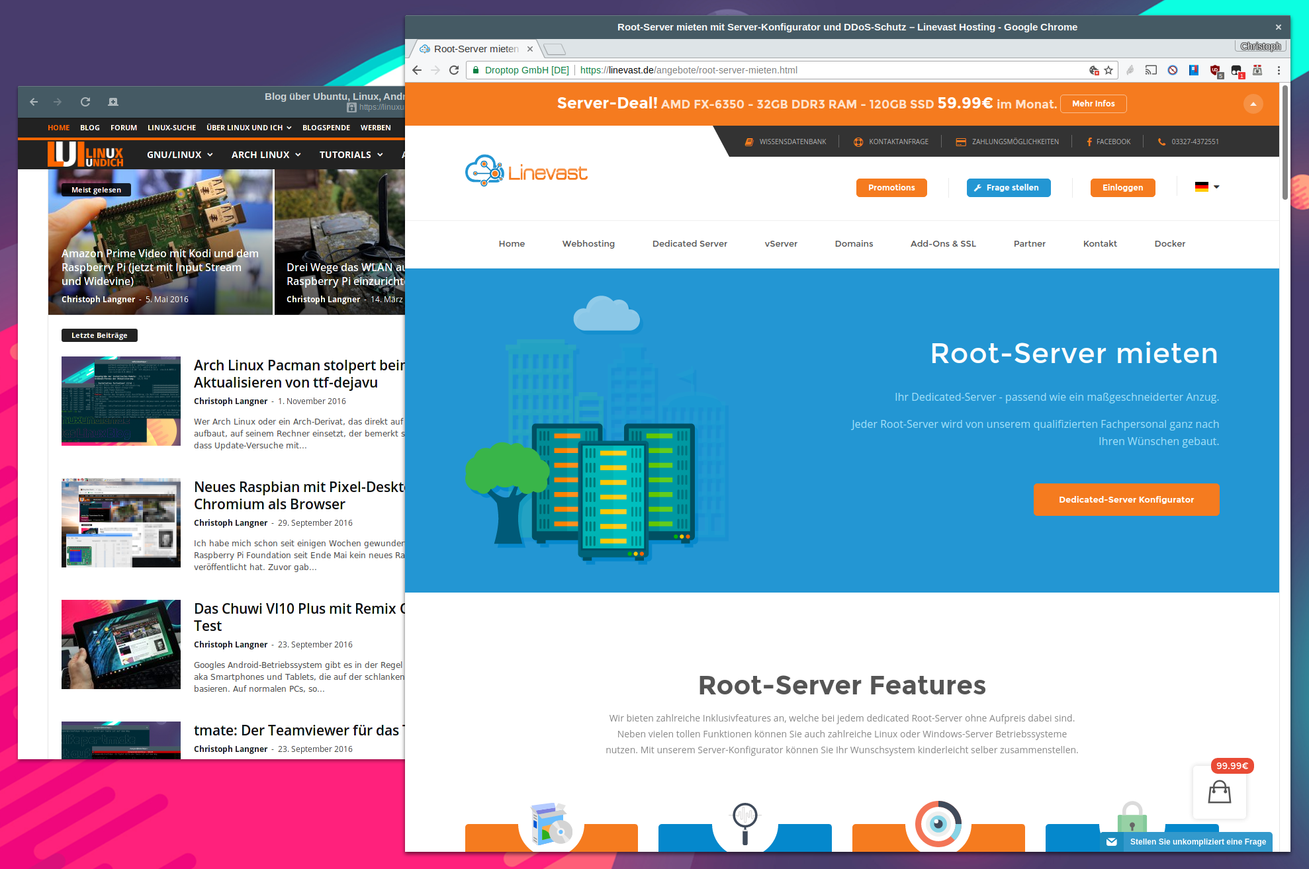Screen dimensions: 1309x869
Task: Reload the Linux und Ich blog page
Action: [x=85, y=102]
